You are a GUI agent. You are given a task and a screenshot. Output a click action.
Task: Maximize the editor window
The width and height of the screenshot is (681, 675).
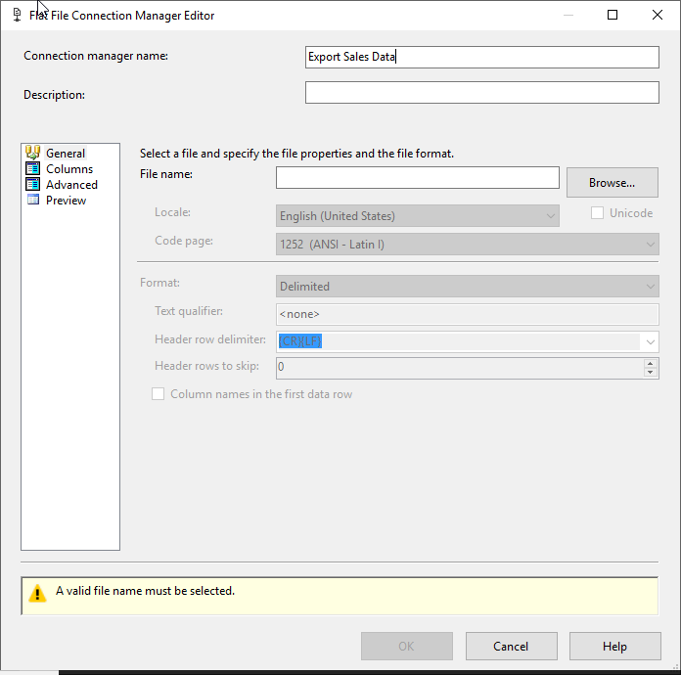(x=613, y=16)
